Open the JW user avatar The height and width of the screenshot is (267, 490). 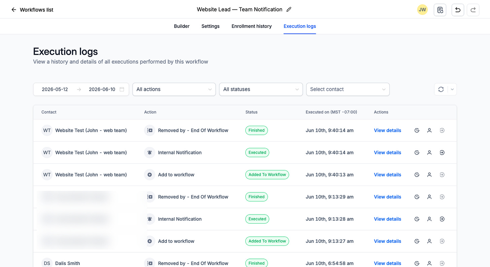tap(422, 10)
